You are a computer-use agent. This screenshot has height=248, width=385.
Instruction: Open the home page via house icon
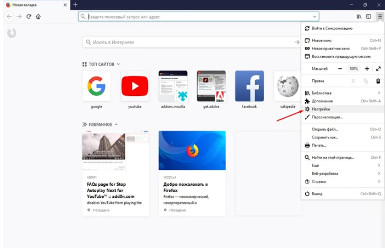point(38,17)
